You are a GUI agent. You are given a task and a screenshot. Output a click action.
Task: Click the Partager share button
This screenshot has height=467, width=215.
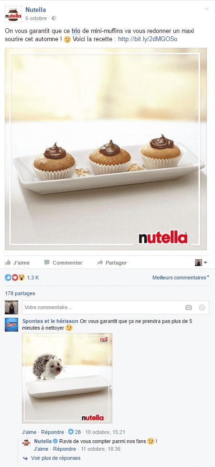pos(112,263)
